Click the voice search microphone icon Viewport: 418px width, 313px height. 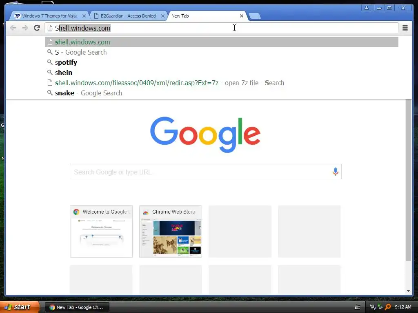(336, 172)
